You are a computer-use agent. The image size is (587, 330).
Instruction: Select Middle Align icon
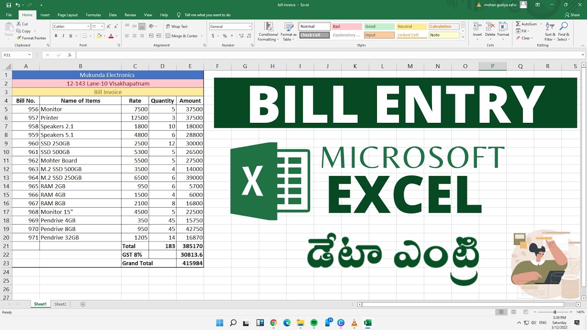[x=134, y=27]
